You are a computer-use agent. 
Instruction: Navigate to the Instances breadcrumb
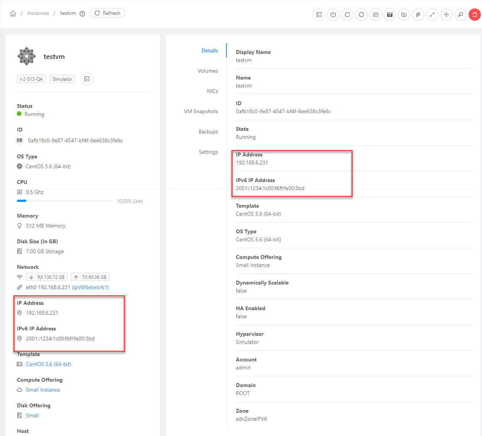pos(38,13)
